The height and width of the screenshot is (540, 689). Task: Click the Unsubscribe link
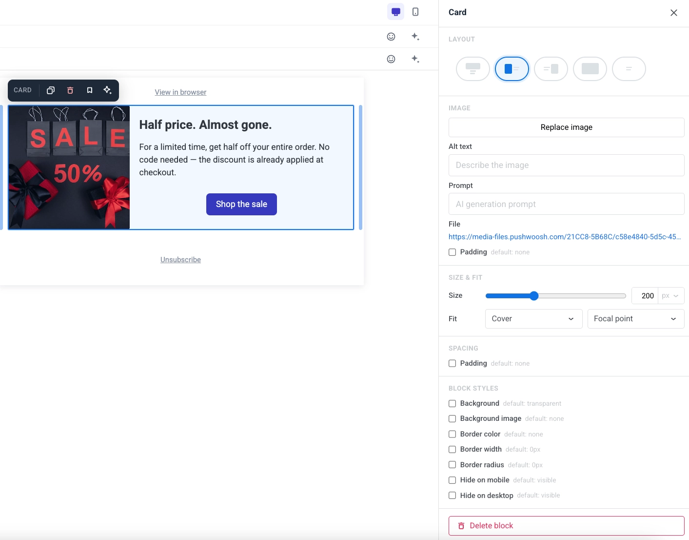tap(180, 260)
